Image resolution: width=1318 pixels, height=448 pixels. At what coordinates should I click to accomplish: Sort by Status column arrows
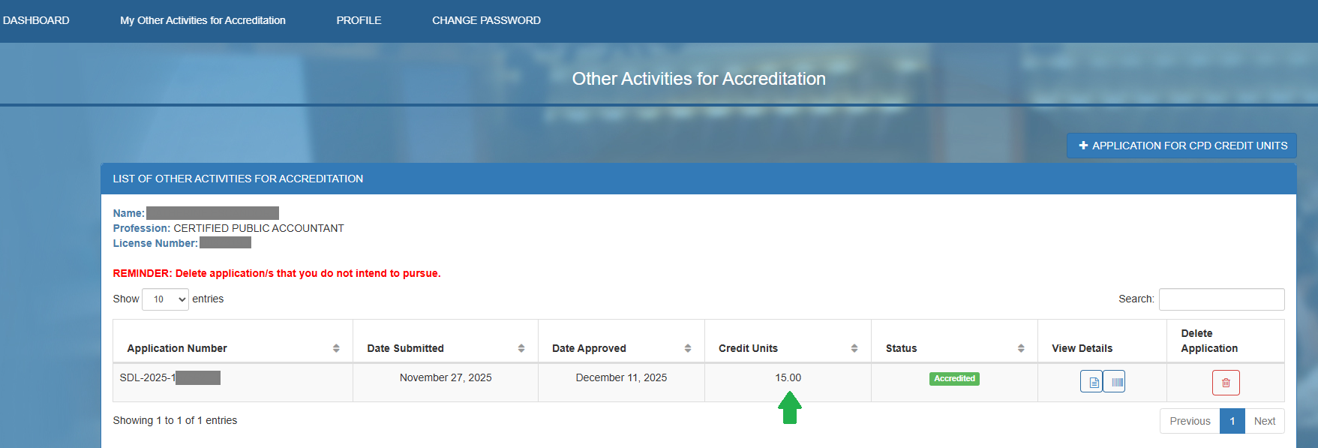tap(1020, 348)
